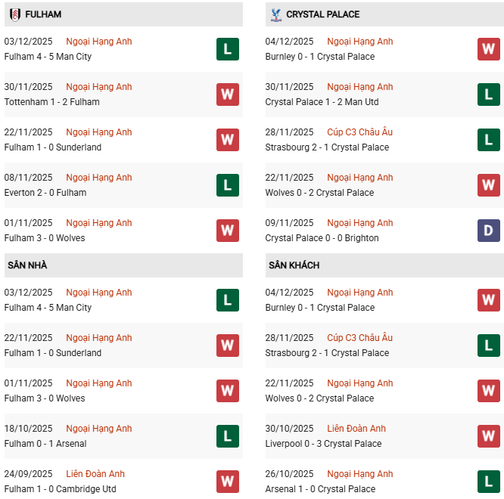This screenshot has width=504, height=499.
Task: Click the W badge for Liverpool 0 - 3 Crystal Palace
Action: tap(489, 436)
